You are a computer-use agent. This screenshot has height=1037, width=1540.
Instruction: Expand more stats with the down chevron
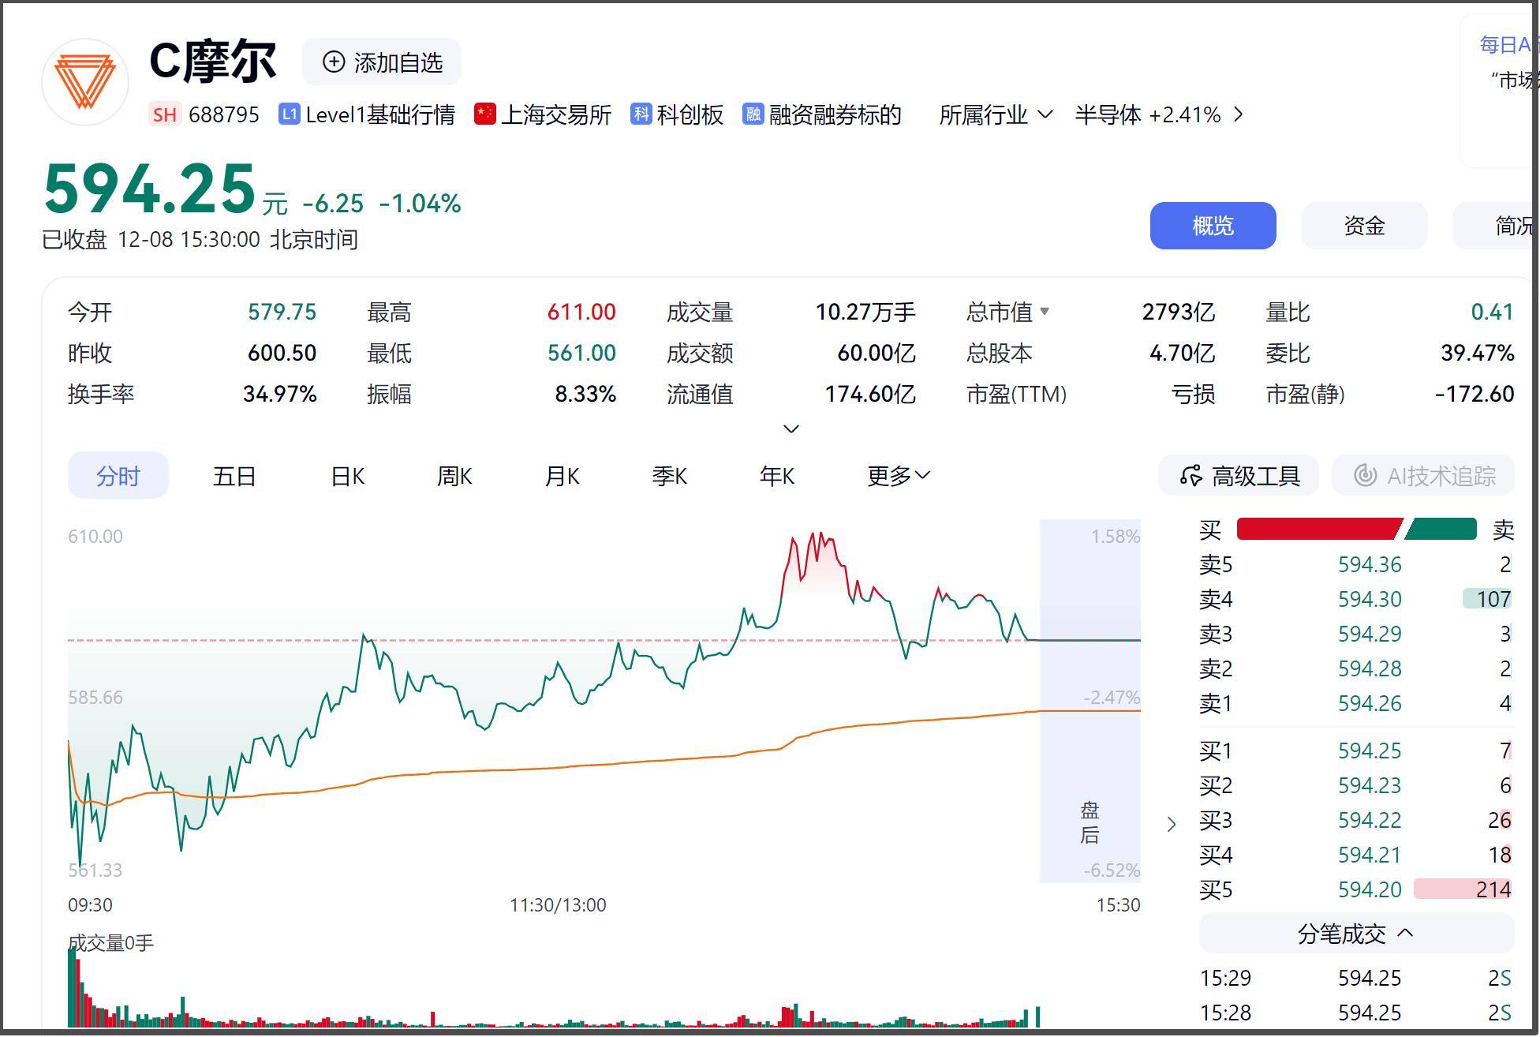791,429
